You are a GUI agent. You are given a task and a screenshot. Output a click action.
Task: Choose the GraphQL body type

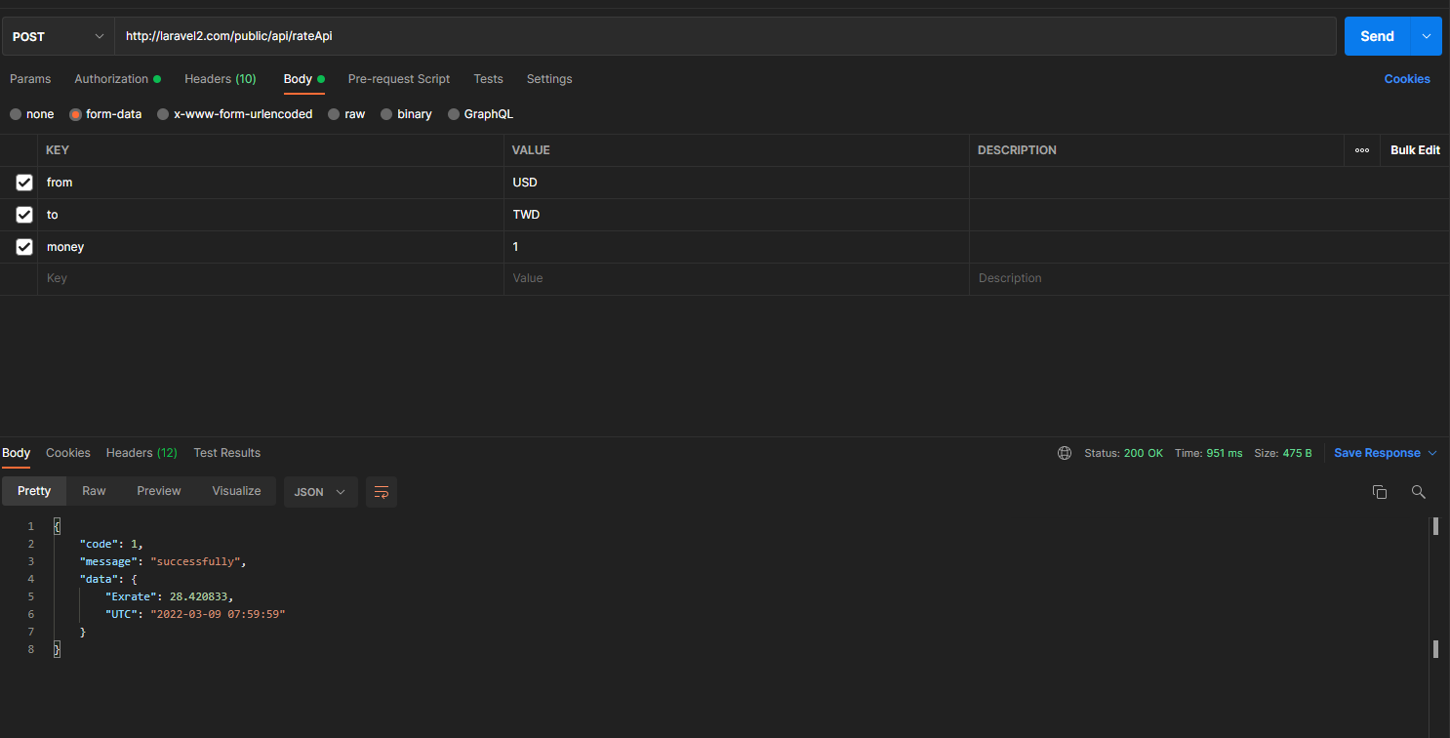[x=454, y=114]
